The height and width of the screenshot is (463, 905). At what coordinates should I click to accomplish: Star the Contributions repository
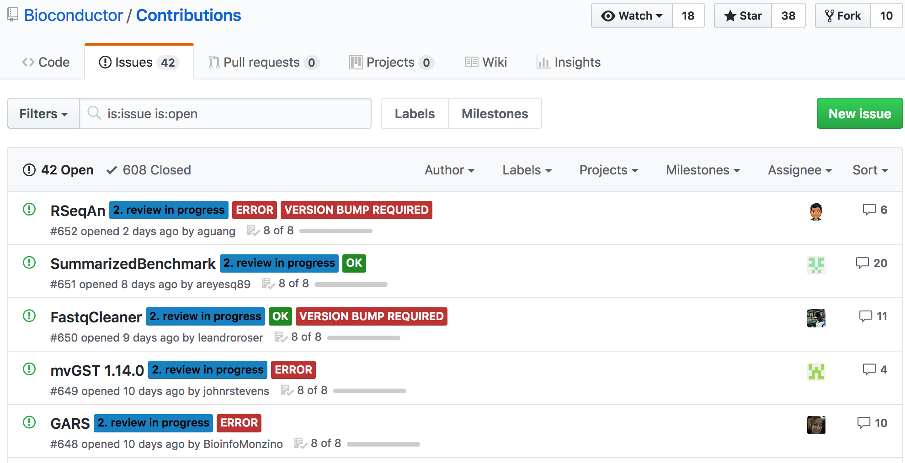[x=743, y=16]
